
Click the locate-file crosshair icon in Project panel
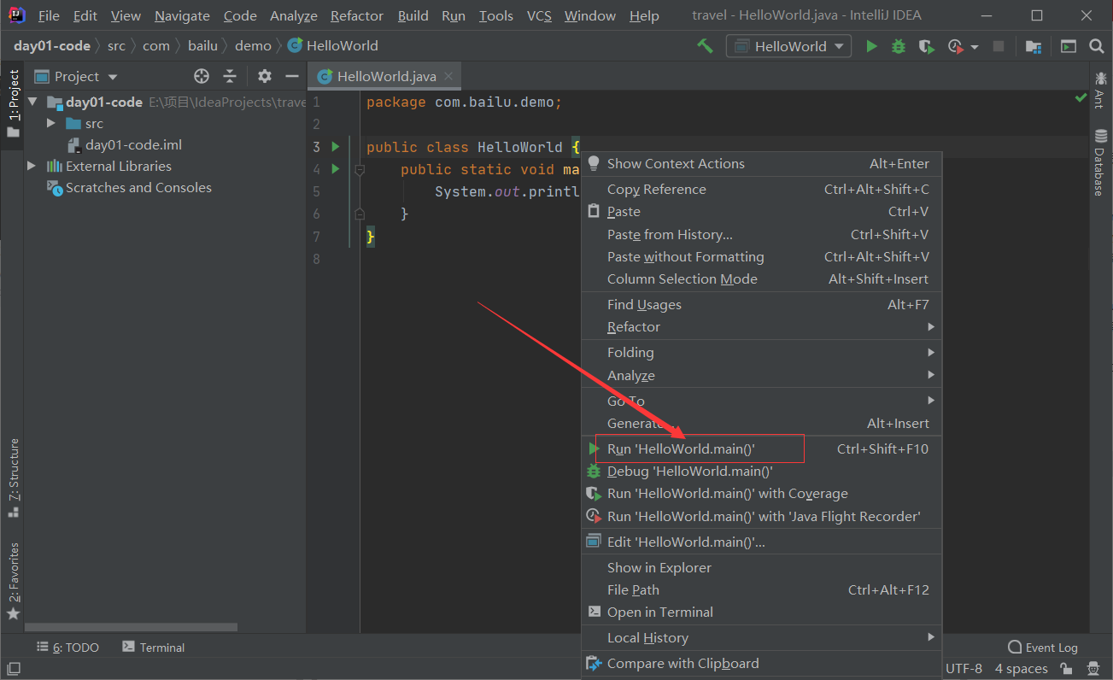pos(202,76)
